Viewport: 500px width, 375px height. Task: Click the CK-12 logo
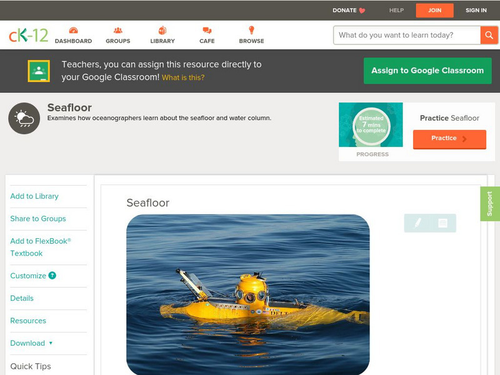click(x=28, y=36)
